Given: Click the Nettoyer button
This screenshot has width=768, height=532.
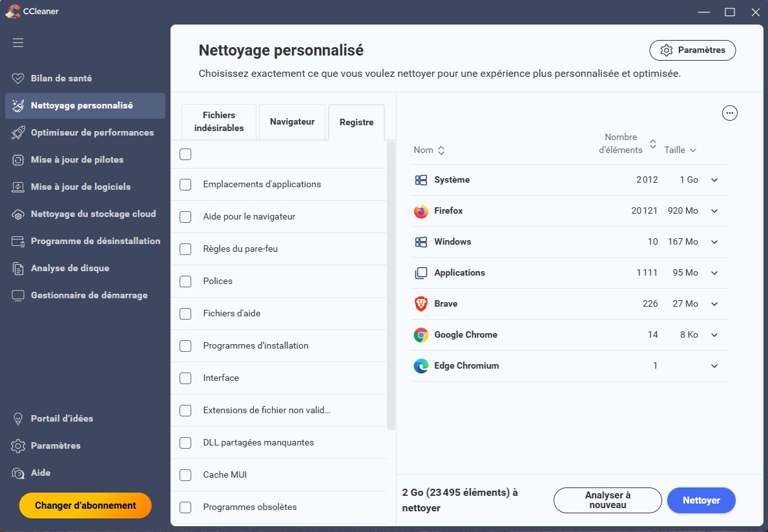Looking at the screenshot, I should click(701, 500).
